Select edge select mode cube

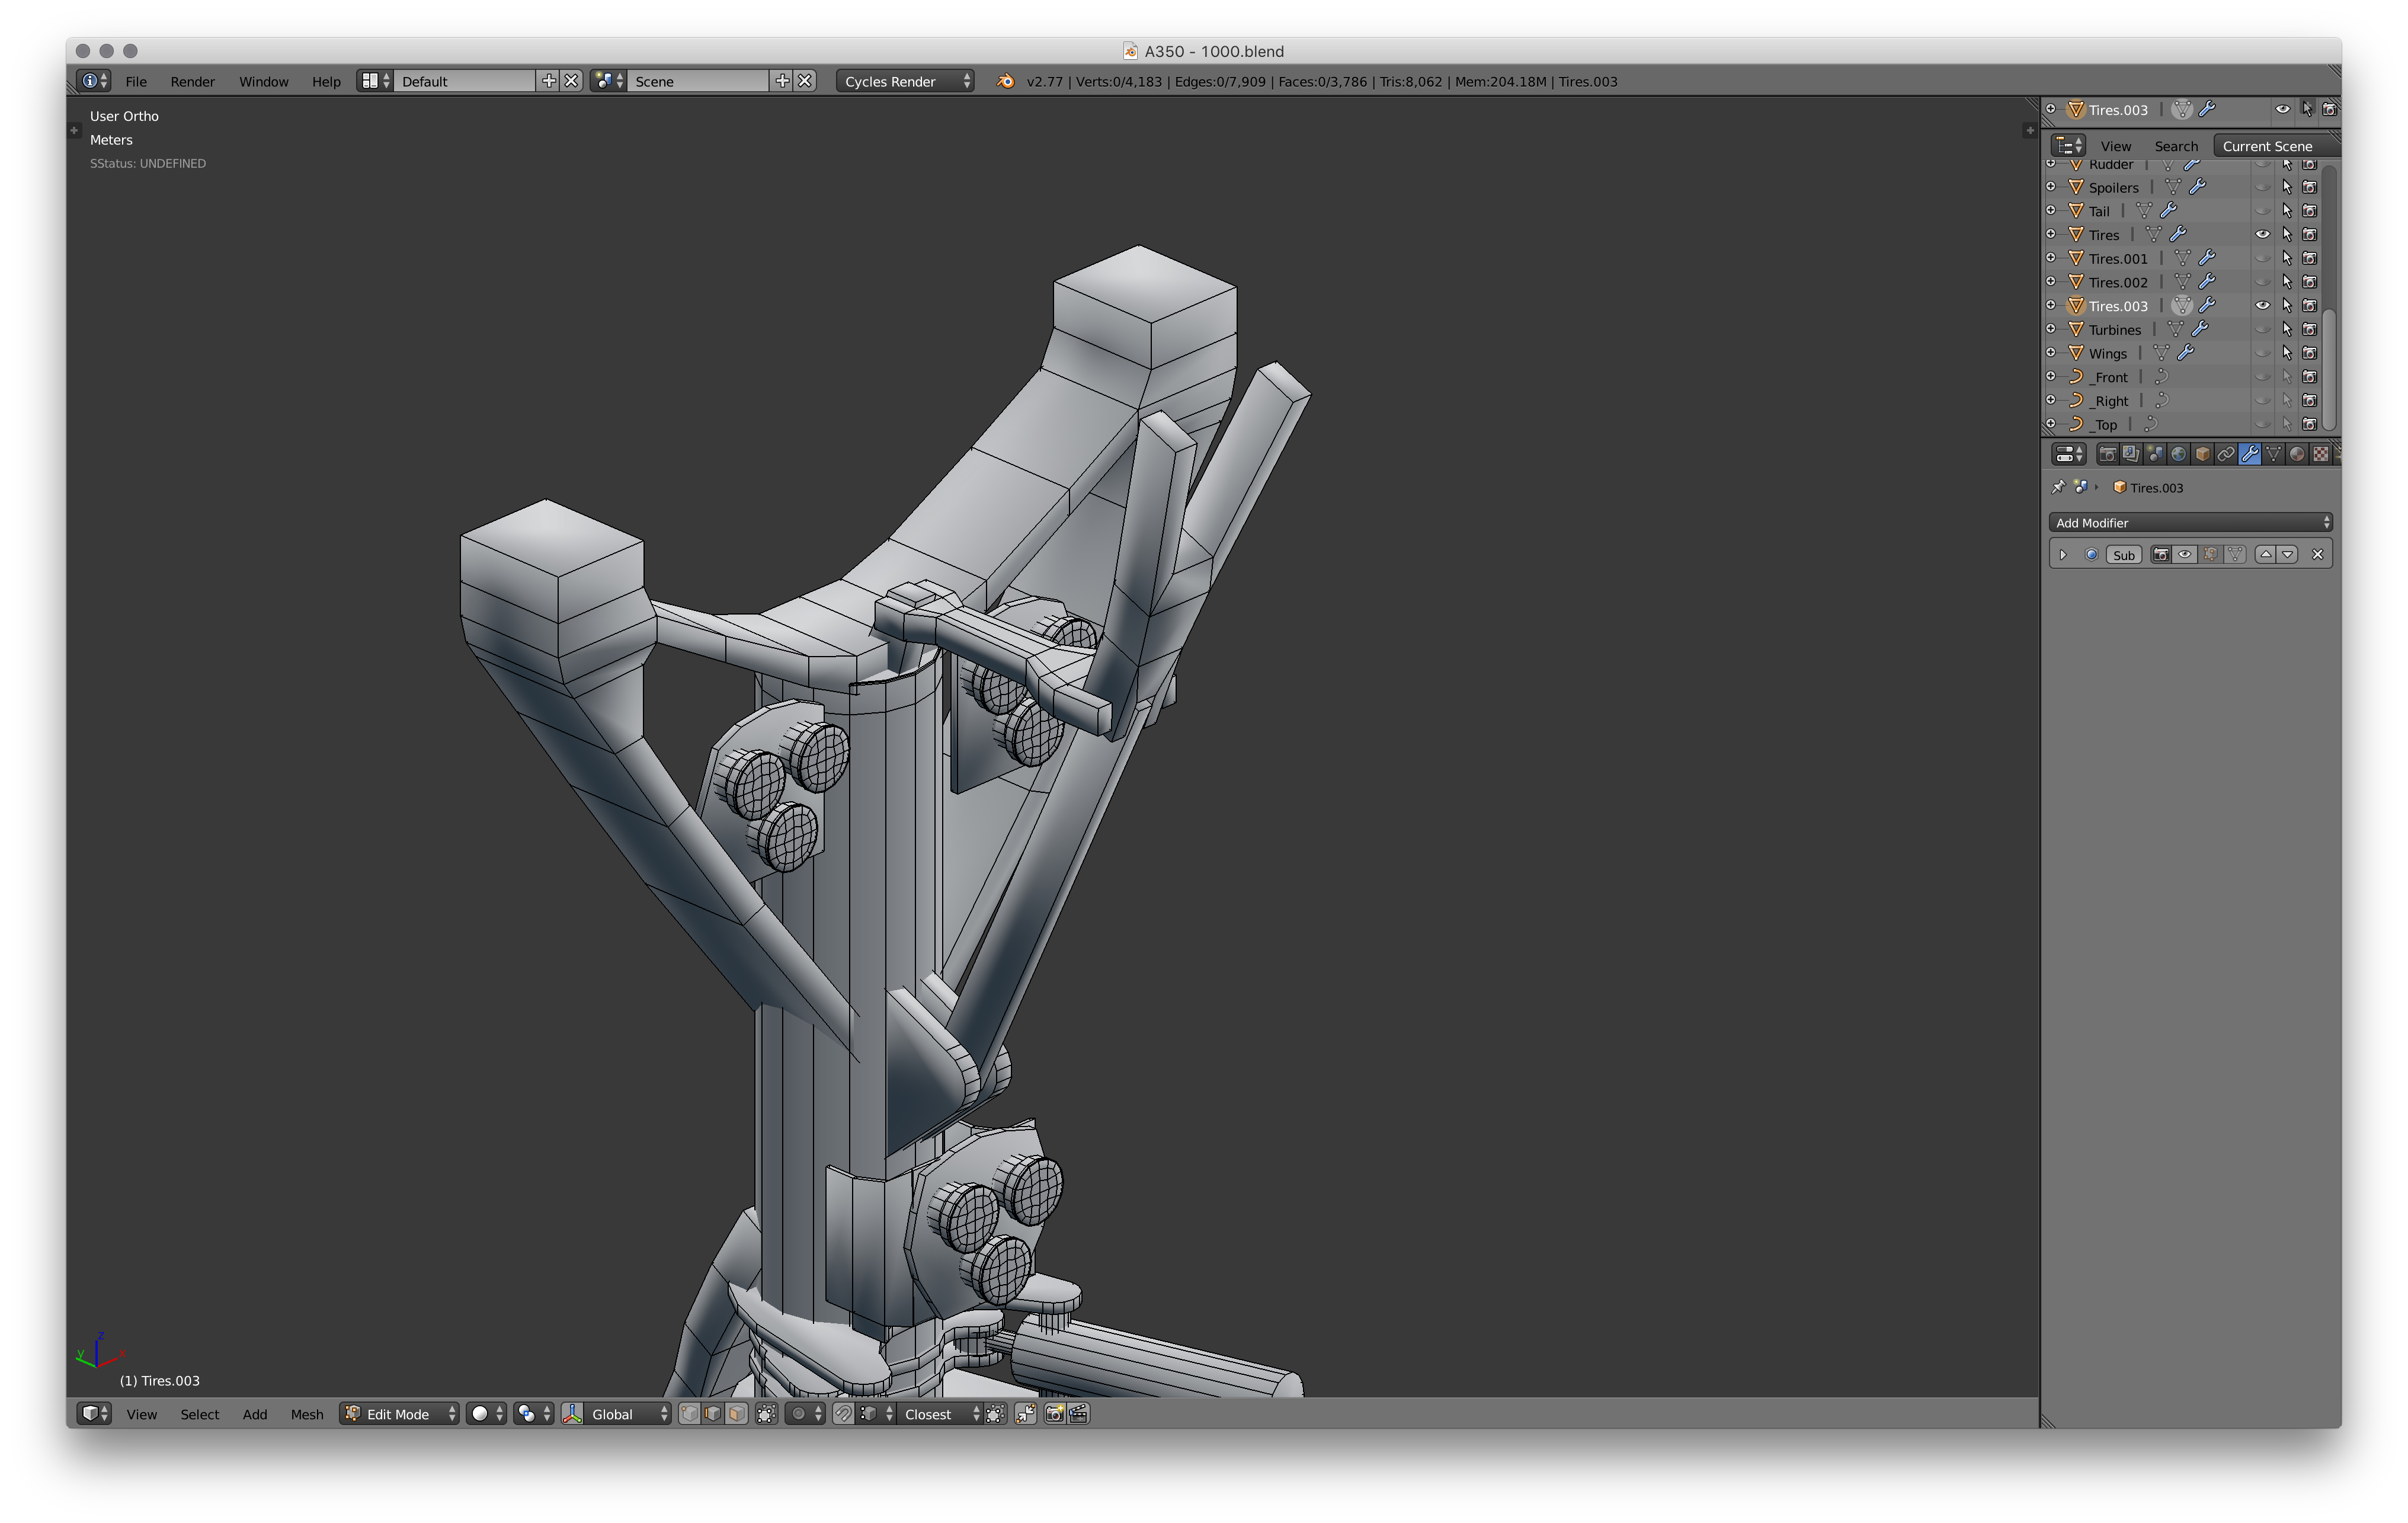pos(713,1413)
